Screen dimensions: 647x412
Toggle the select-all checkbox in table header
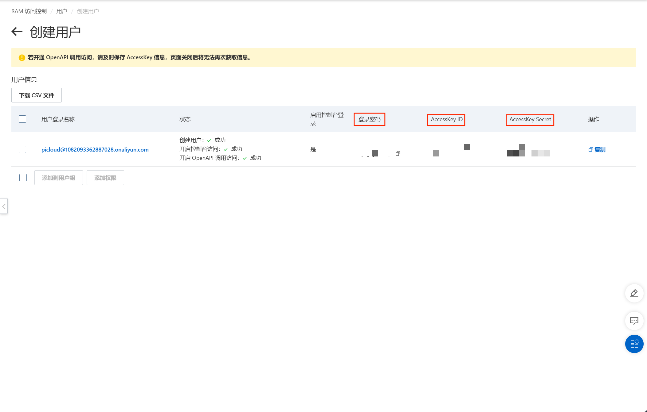point(22,119)
